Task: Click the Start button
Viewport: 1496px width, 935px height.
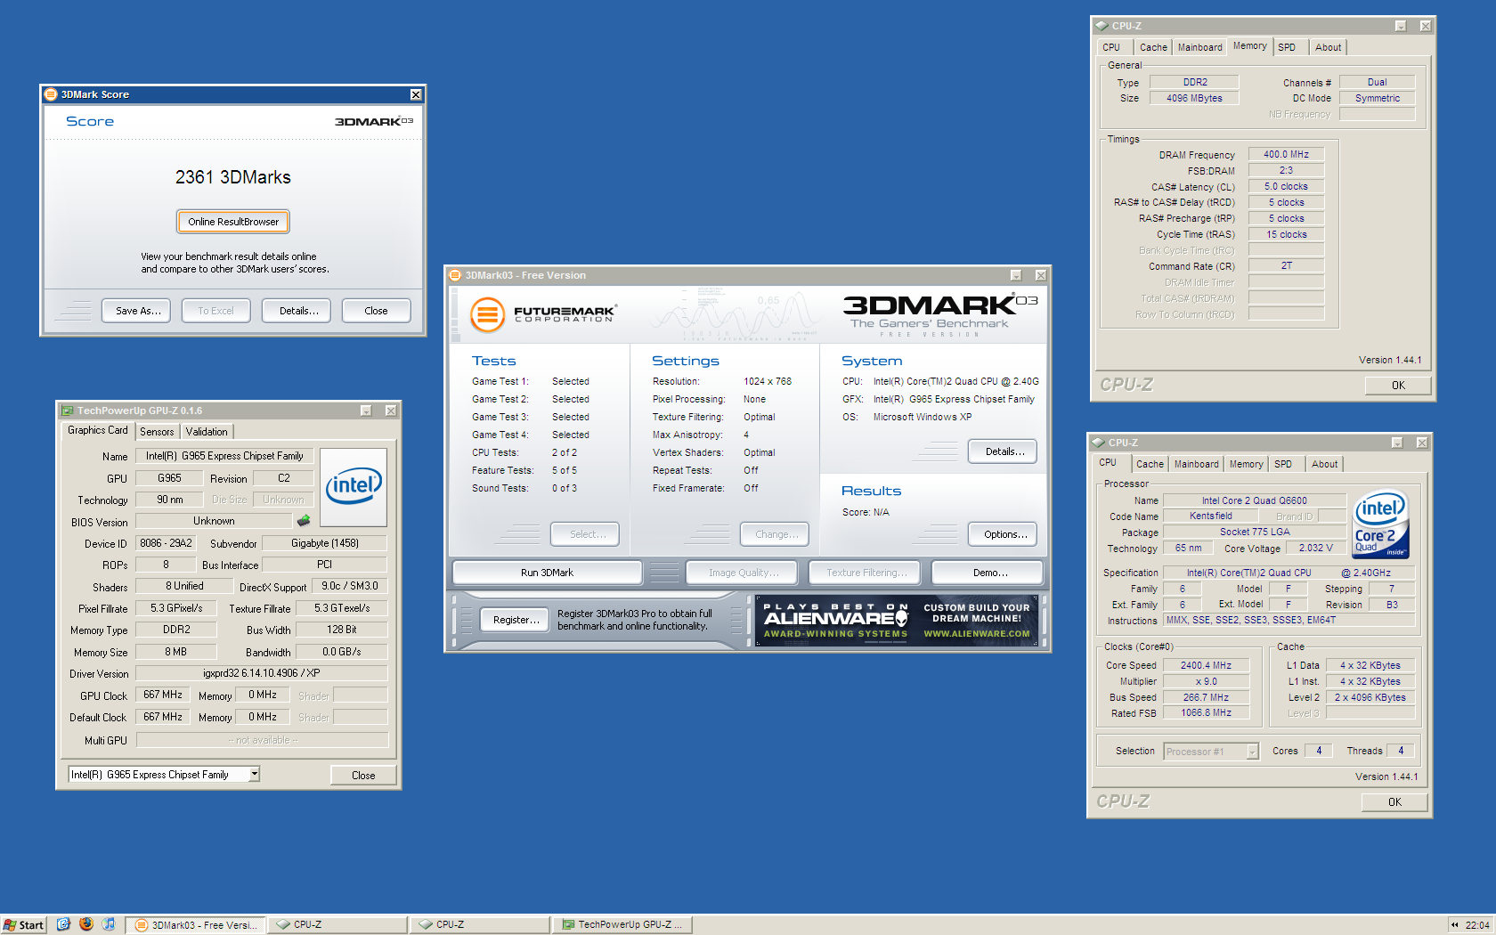Action: coord(23,924)
